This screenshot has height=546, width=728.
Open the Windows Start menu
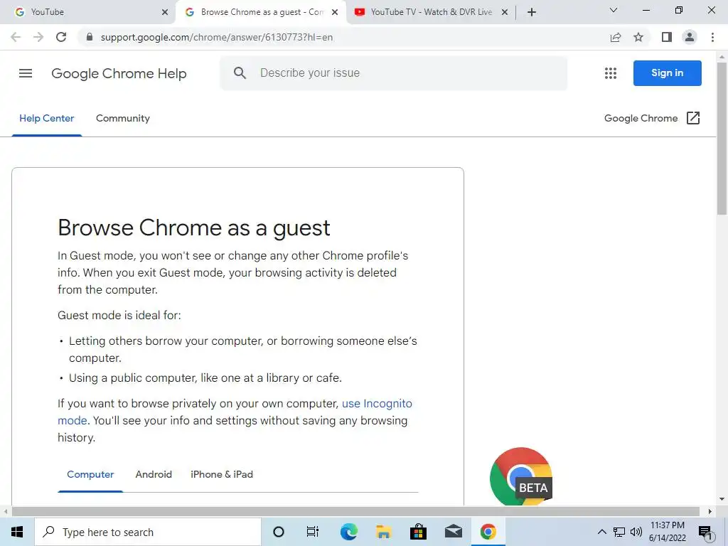(17, 532)
